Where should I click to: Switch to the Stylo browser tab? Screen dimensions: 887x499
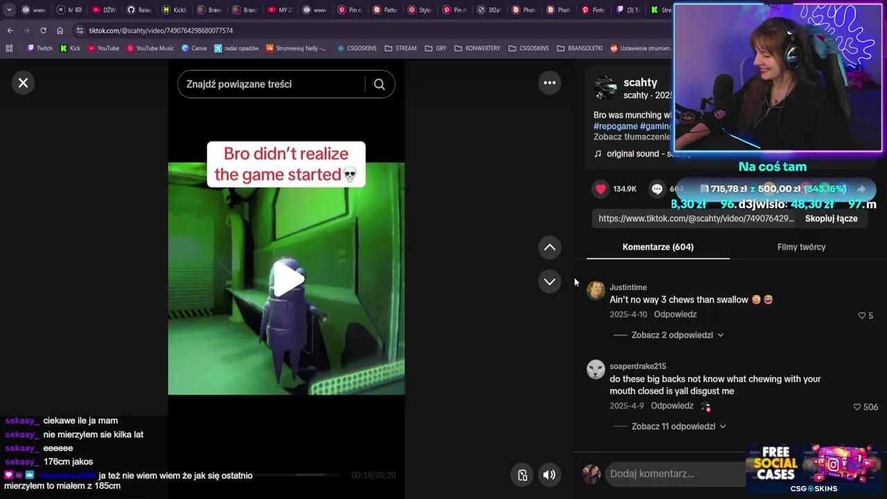pyautogui.click(x=421, y=10)
